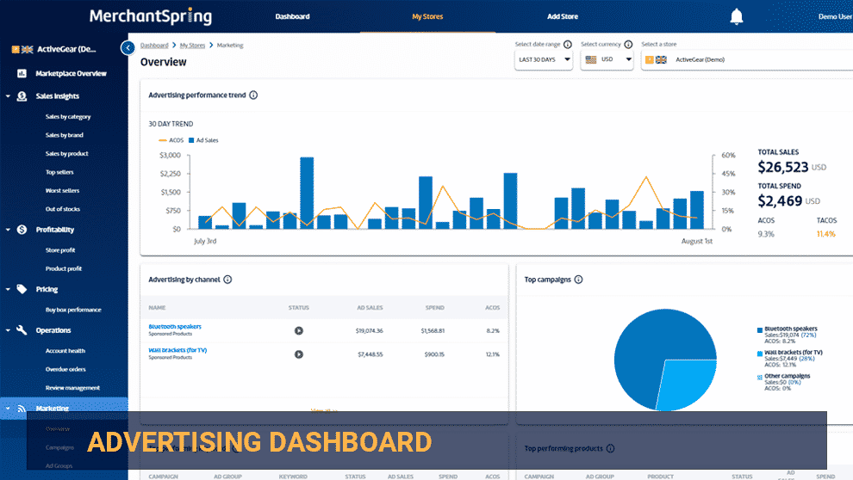Viewport: 853px width, 480px height.
Task: Collapse the Operations section arrow
Action: tap(8, 330)
